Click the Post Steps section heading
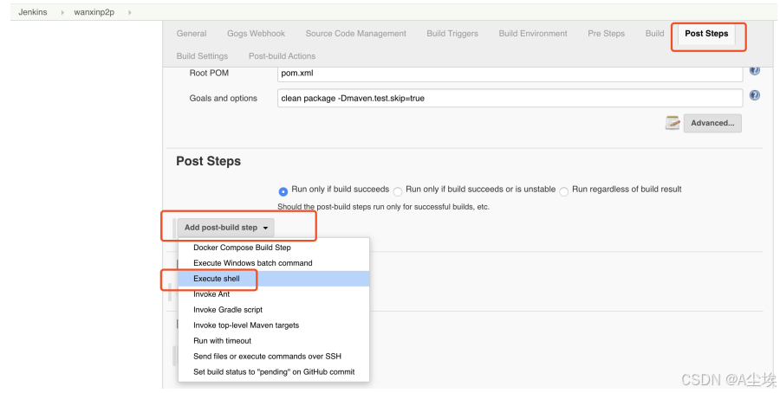This screenshot has height=393, width=780. click(x=208, y=161)
